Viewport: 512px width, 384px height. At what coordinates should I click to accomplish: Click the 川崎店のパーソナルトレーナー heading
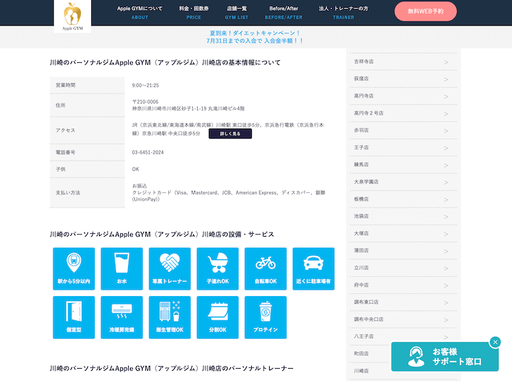tap(172, 368)
